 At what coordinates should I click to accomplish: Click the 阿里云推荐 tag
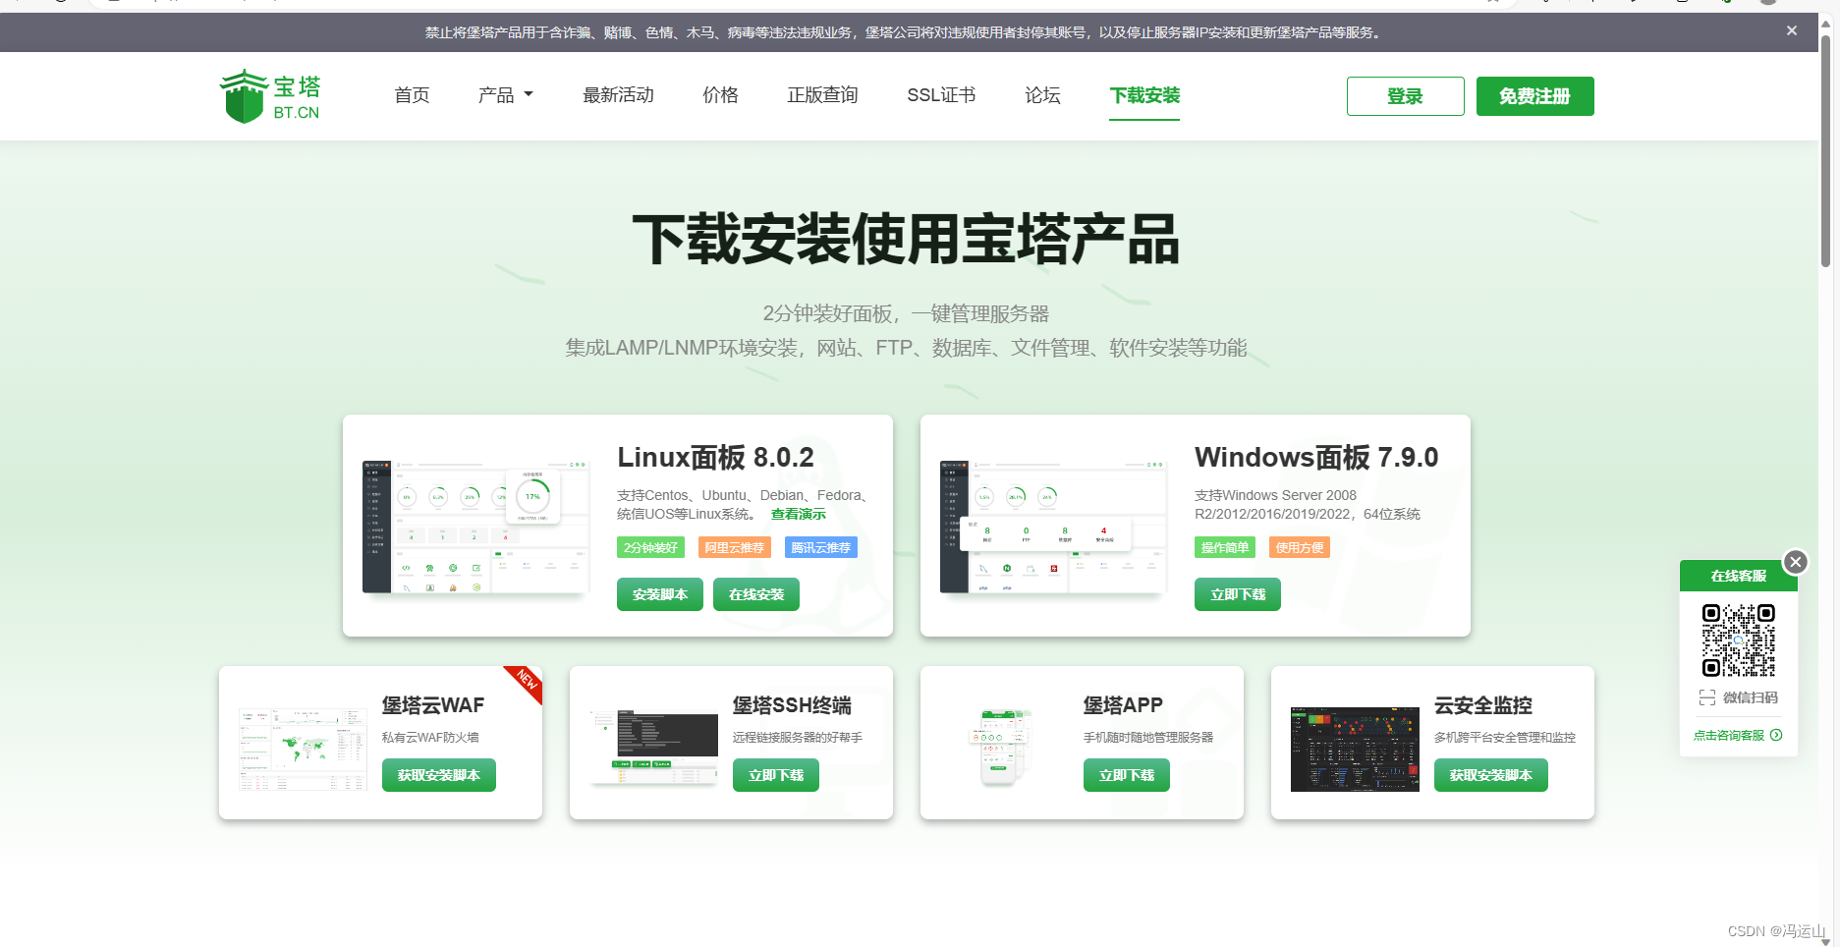(x=735, y=547)
